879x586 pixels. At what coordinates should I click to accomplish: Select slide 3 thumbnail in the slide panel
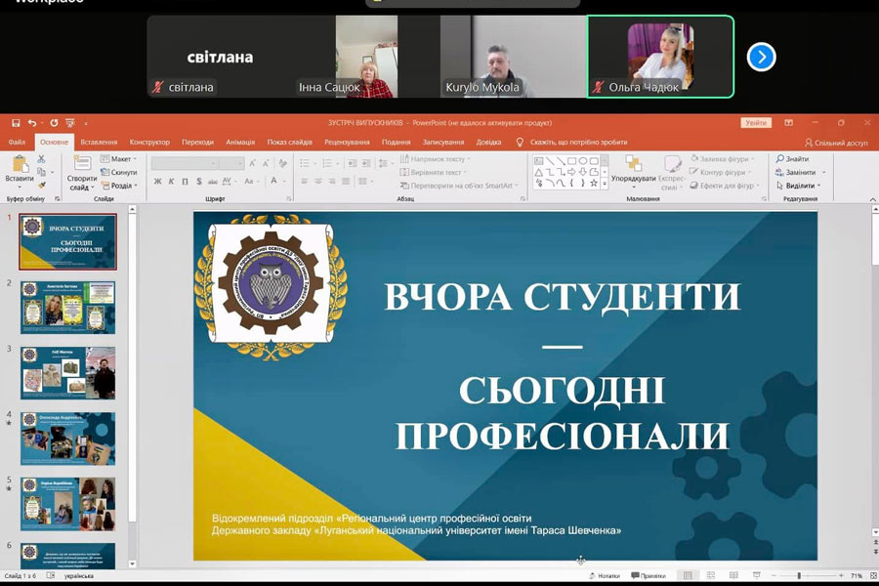(67, 372)
